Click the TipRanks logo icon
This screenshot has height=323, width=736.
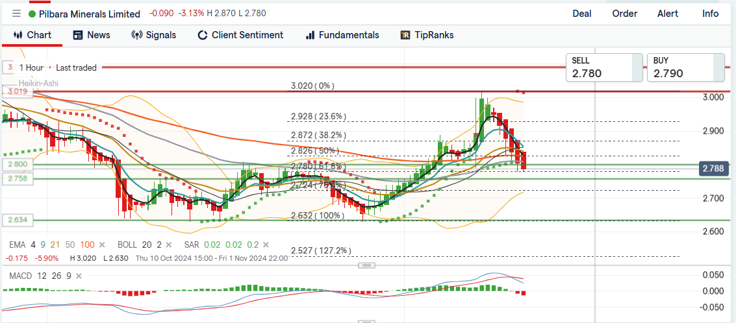(405, 35)
